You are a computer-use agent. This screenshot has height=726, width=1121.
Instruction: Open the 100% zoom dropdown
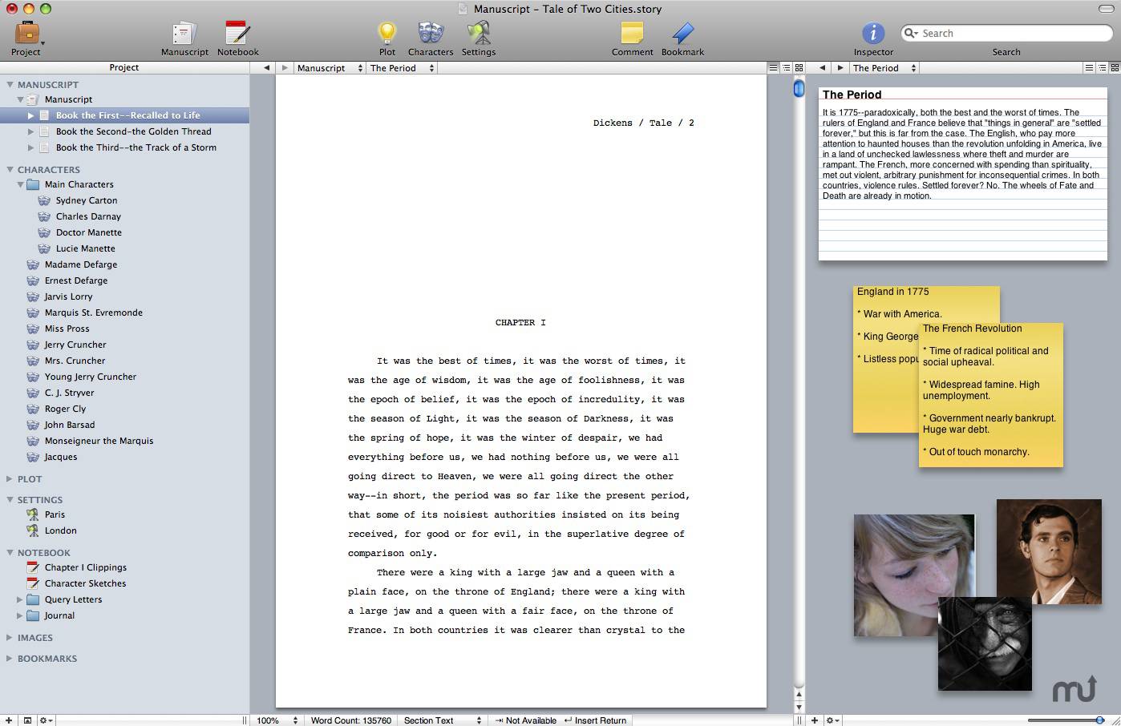point(277,720)
